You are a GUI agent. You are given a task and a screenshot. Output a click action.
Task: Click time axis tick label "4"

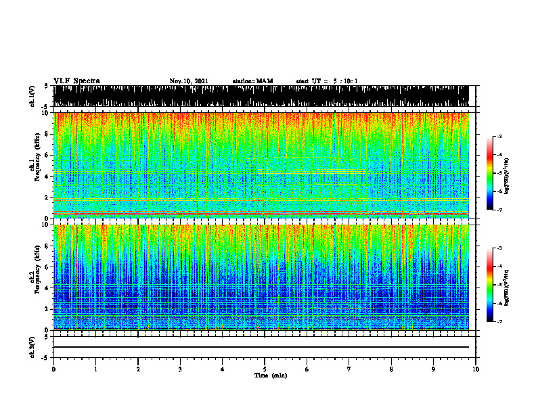[x=223, y=369]
